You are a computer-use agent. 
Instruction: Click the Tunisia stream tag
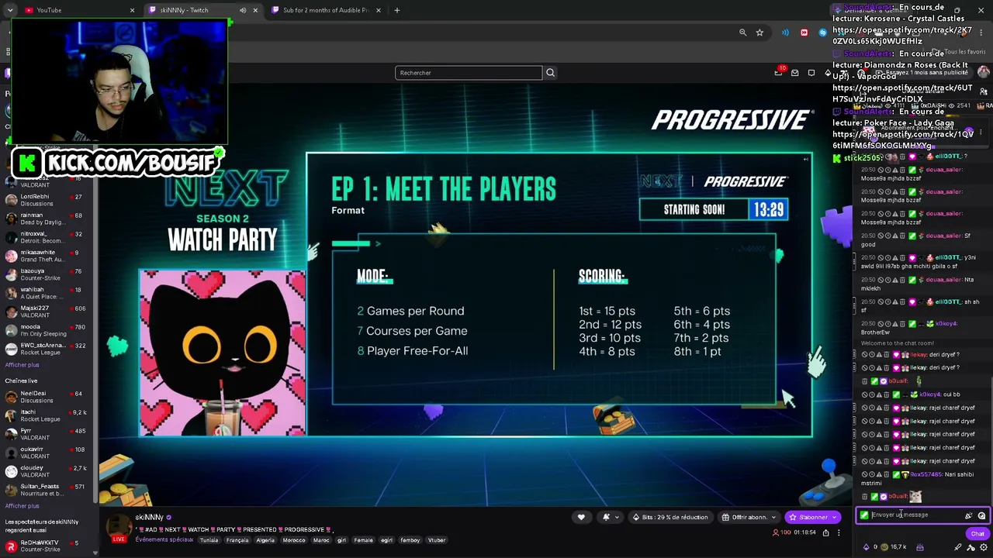(209, 540)
